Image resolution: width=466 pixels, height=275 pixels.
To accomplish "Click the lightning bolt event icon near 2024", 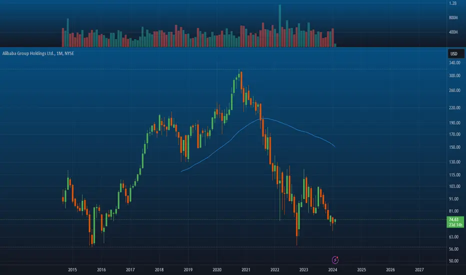I will 335,260.
